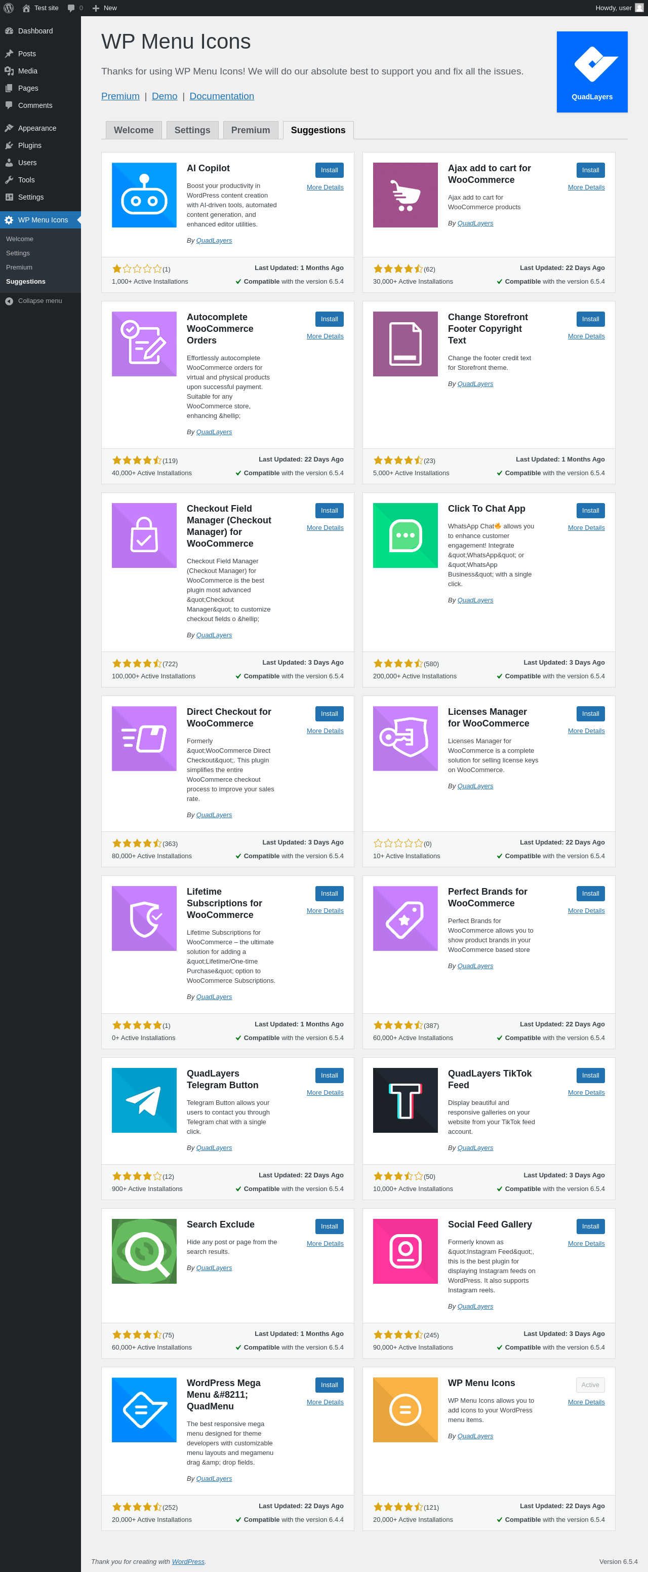Click Test site in the admin bar
Viewport: 648px width, 1572px height.
pos(40,8)
